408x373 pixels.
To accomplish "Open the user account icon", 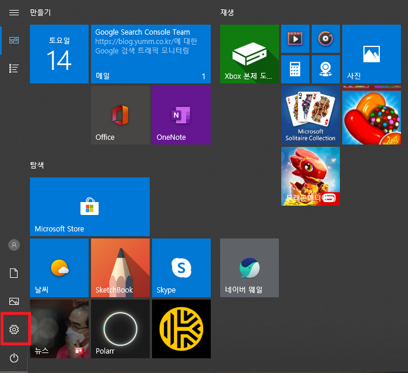I will point(14,245).
